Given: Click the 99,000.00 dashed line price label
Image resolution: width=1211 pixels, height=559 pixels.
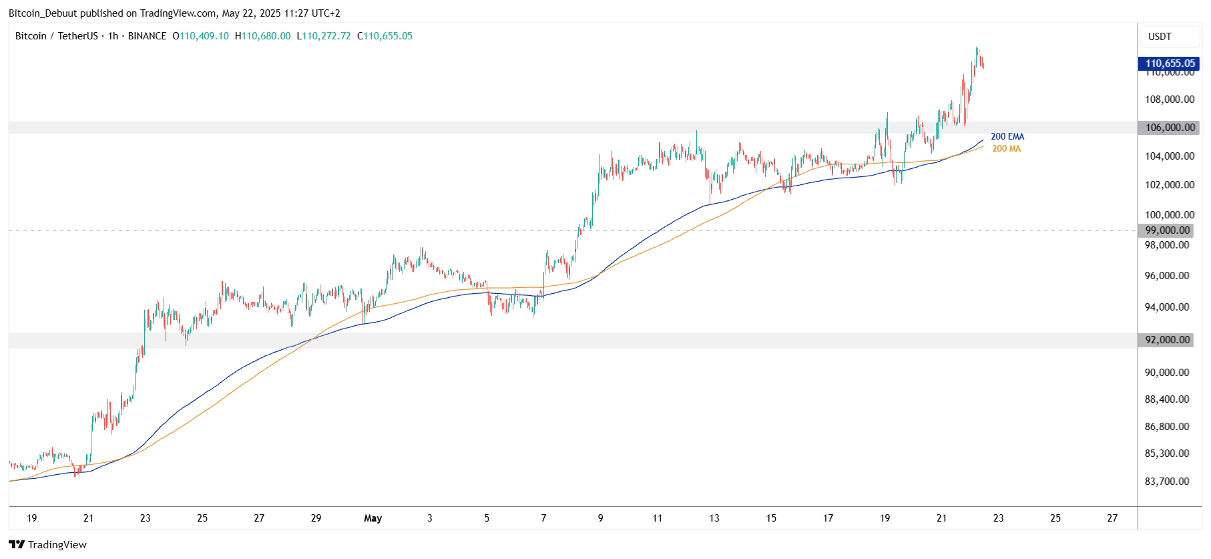Looking at the screenshot, I should pos(1168,230).
